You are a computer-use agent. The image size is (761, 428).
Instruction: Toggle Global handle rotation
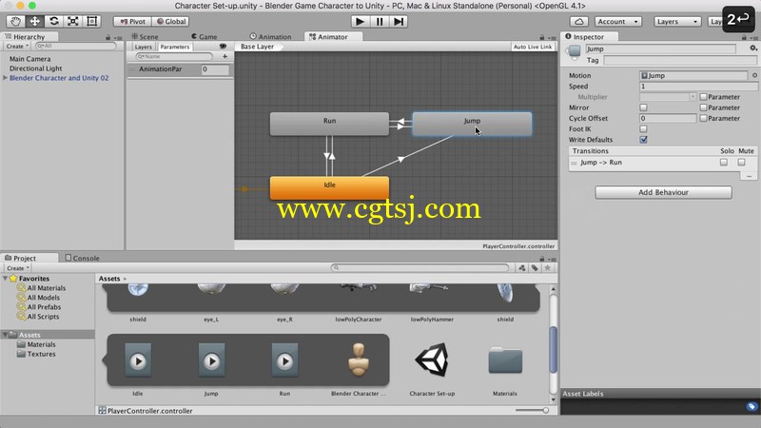pos(171,21)
